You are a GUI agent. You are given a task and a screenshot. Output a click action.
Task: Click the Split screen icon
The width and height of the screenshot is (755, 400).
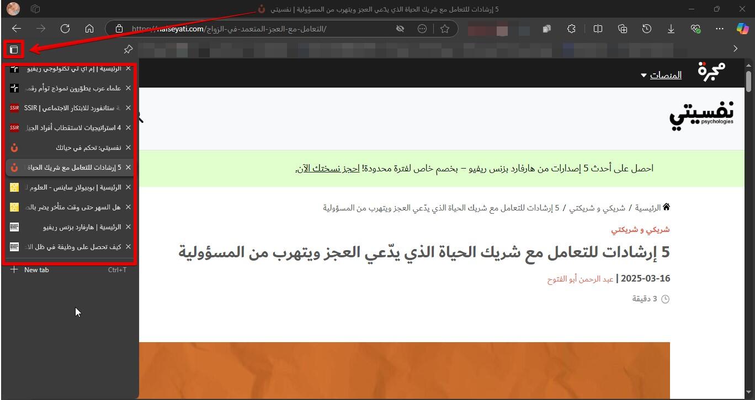click(598, 29)
